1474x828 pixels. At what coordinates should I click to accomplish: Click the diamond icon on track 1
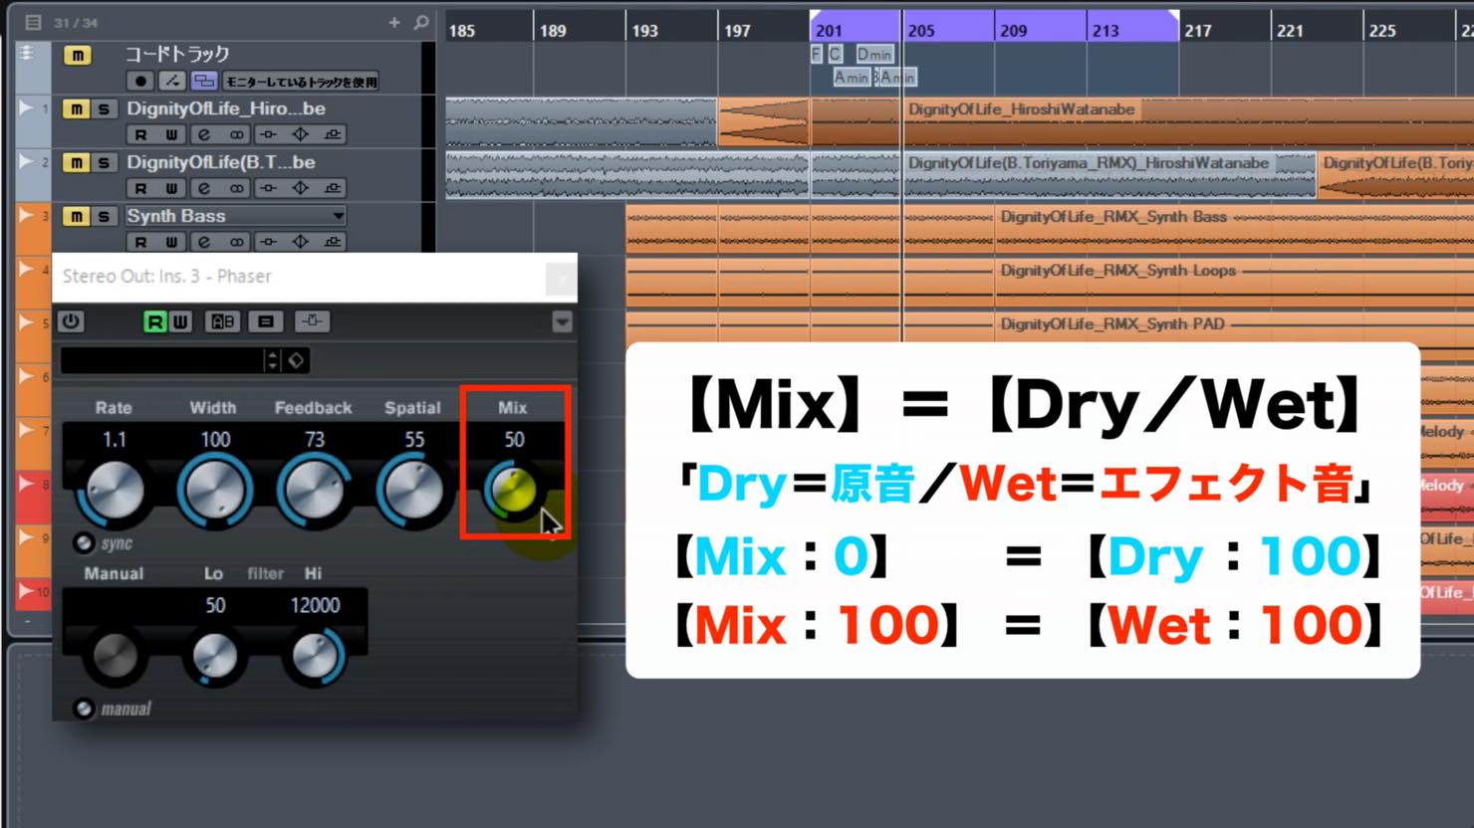tap(301, 134)
